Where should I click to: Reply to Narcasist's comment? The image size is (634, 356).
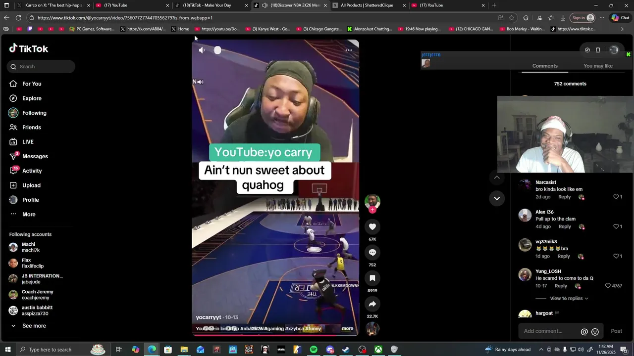tap(565, 197)
